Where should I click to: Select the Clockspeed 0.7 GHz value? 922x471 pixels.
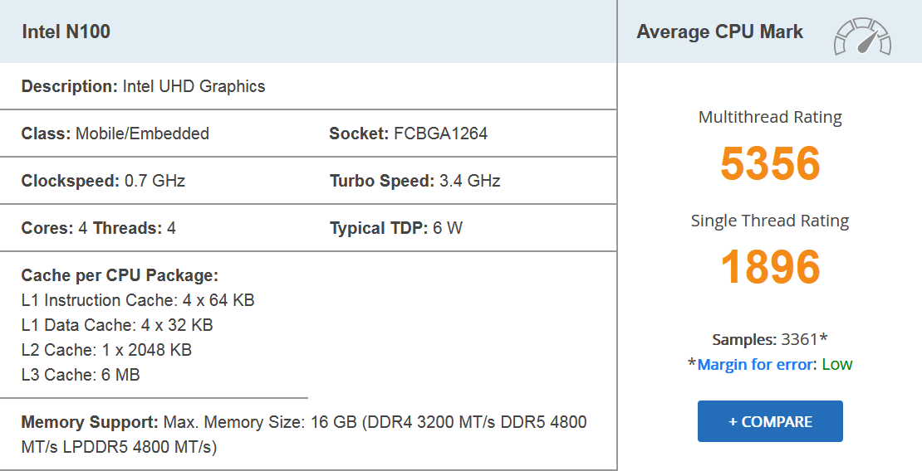[x=103, y=181]
